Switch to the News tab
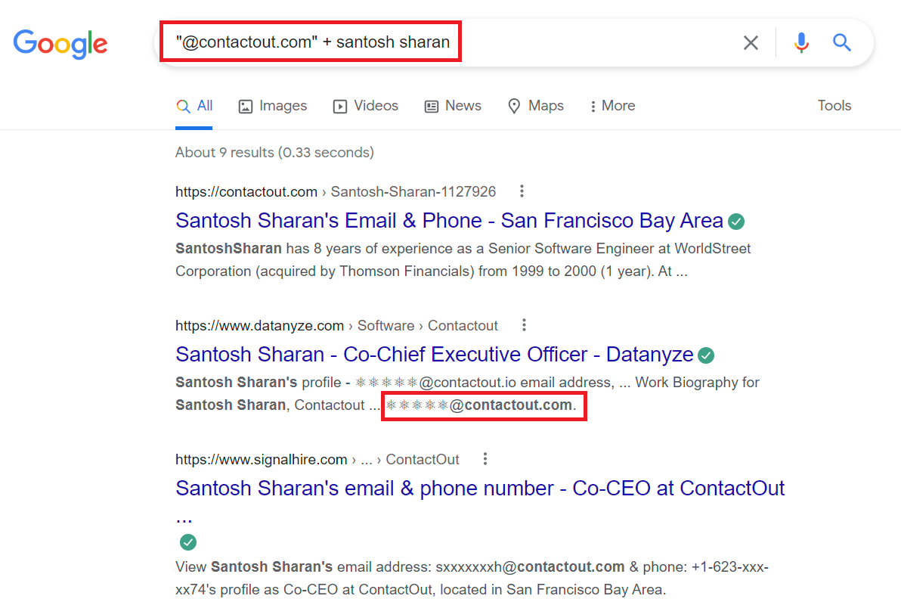Image resolution: width=901 pixels, height=605 pixels. (x=453, y=106)
